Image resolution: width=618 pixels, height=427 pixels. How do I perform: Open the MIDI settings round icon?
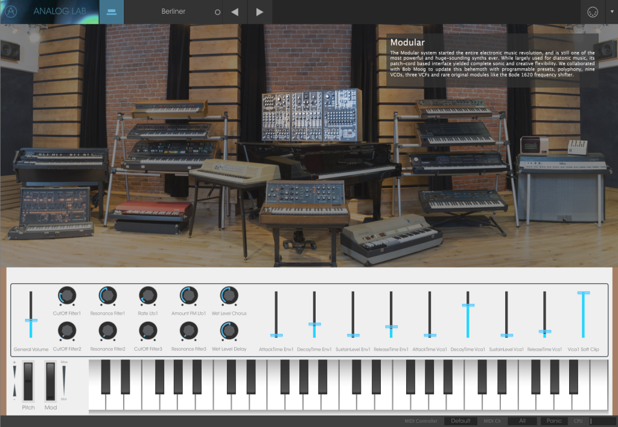point(593,12)
